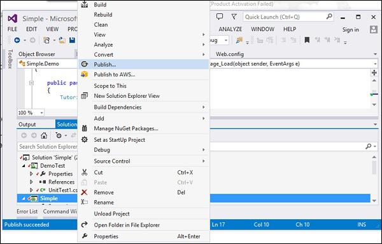
Task: Click the Navigate Backward arrow icon
Action: [17, 40]
